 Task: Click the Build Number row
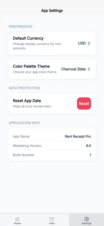pos(52,155)
